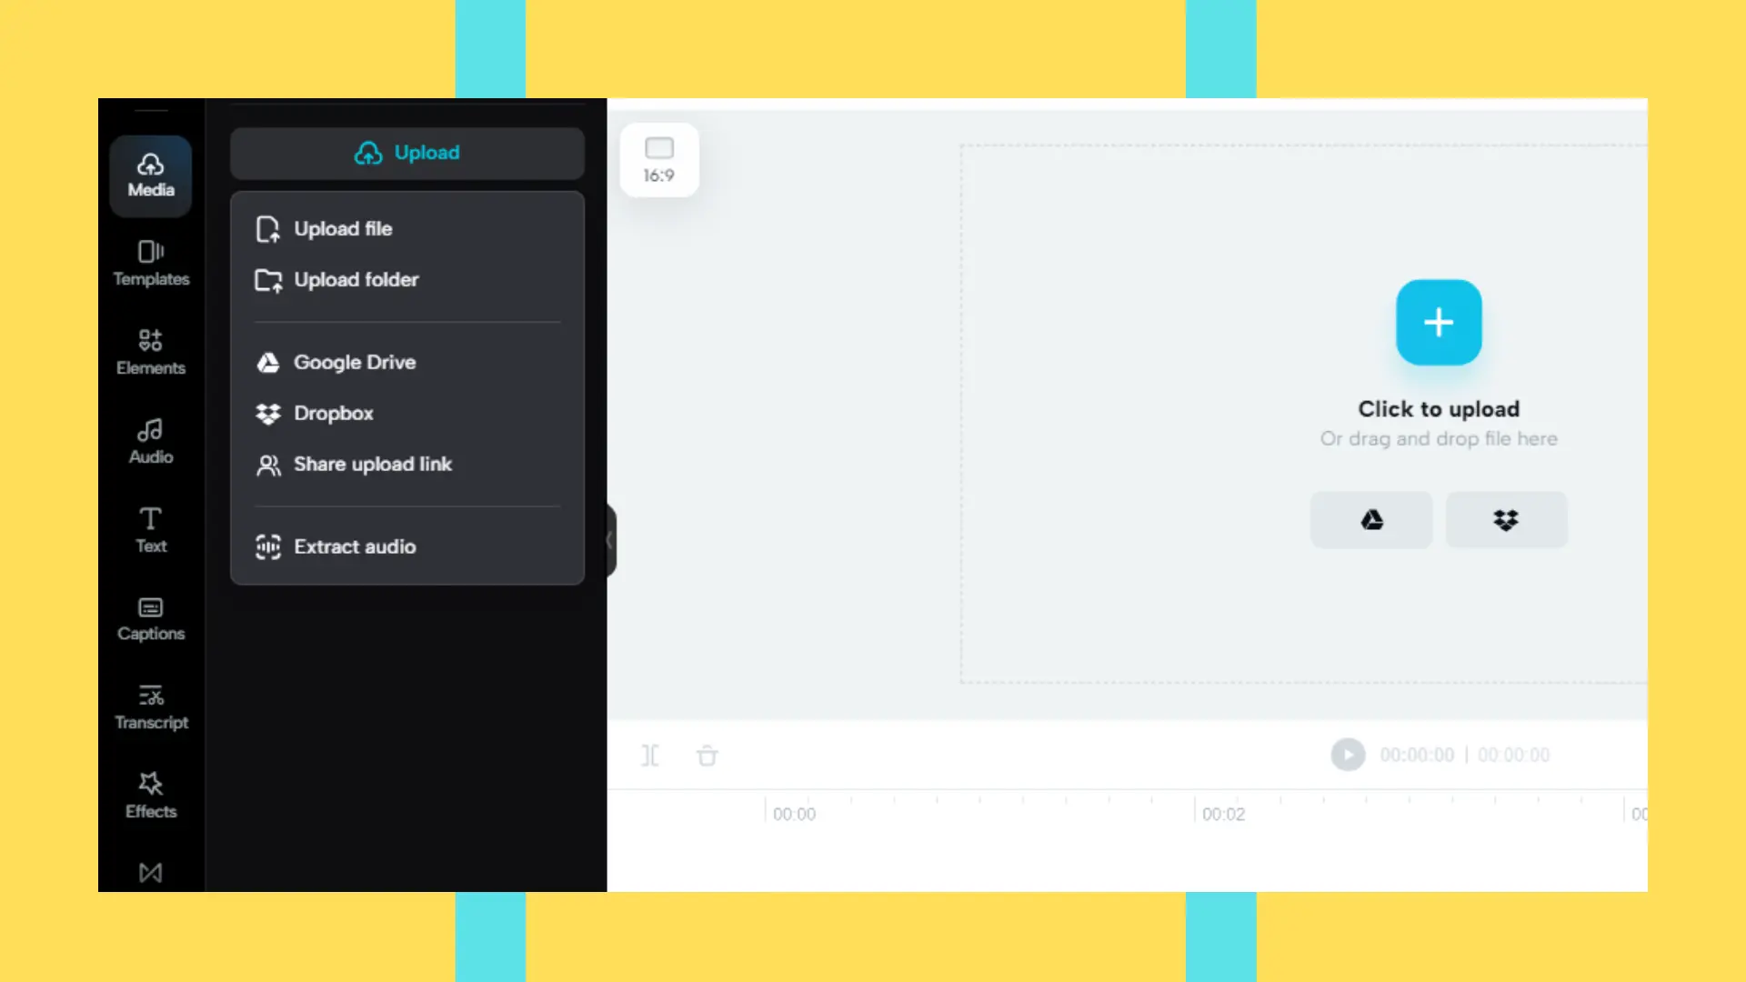This screenshot has height=982, width=1746.
Task: Click to upload media file
Action: 1438,321
